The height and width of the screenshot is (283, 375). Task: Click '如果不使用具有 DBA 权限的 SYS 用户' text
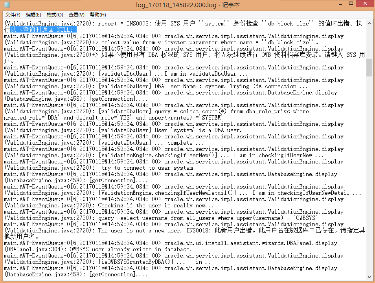tap(155, 55)
